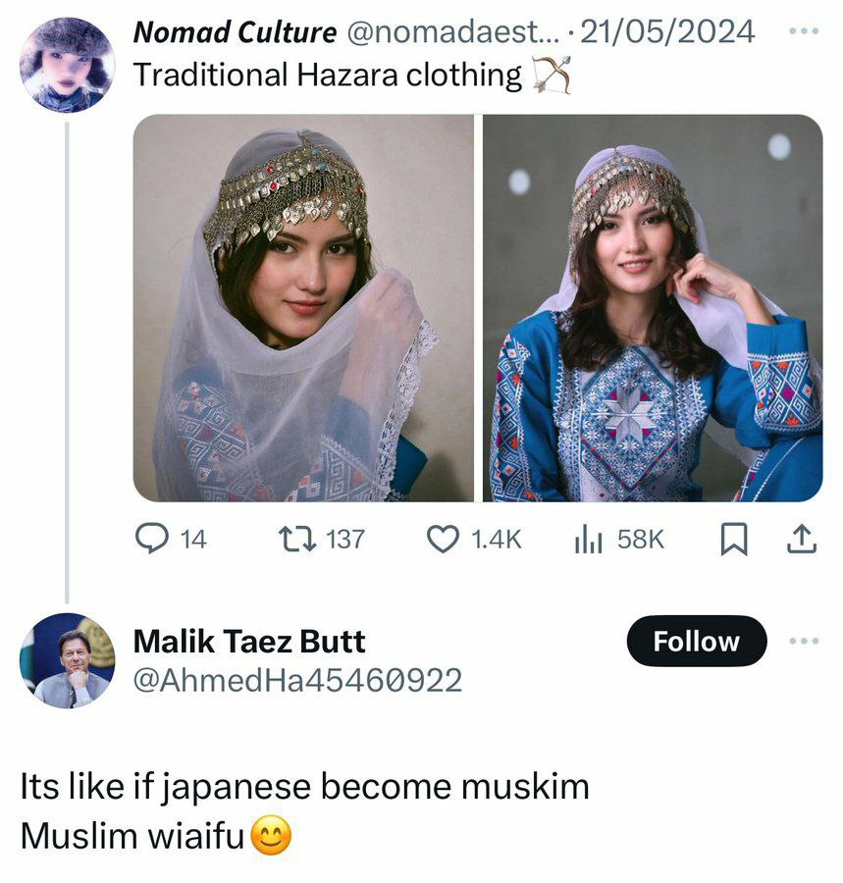Open Malik Taez Butt's profile avatar

(67, 661)
